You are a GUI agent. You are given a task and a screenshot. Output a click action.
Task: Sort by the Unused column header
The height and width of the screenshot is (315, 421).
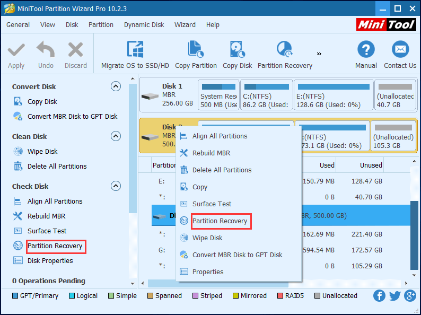point(360,165)
